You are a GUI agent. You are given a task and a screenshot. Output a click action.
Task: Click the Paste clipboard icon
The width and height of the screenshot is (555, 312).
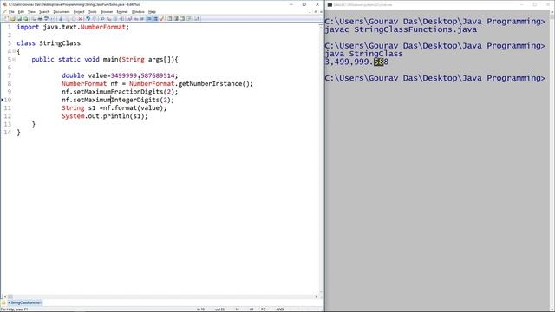tap(74, 19)
